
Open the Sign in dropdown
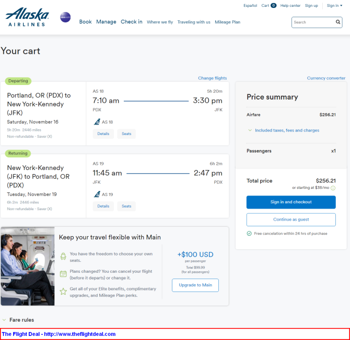(334, 6)
